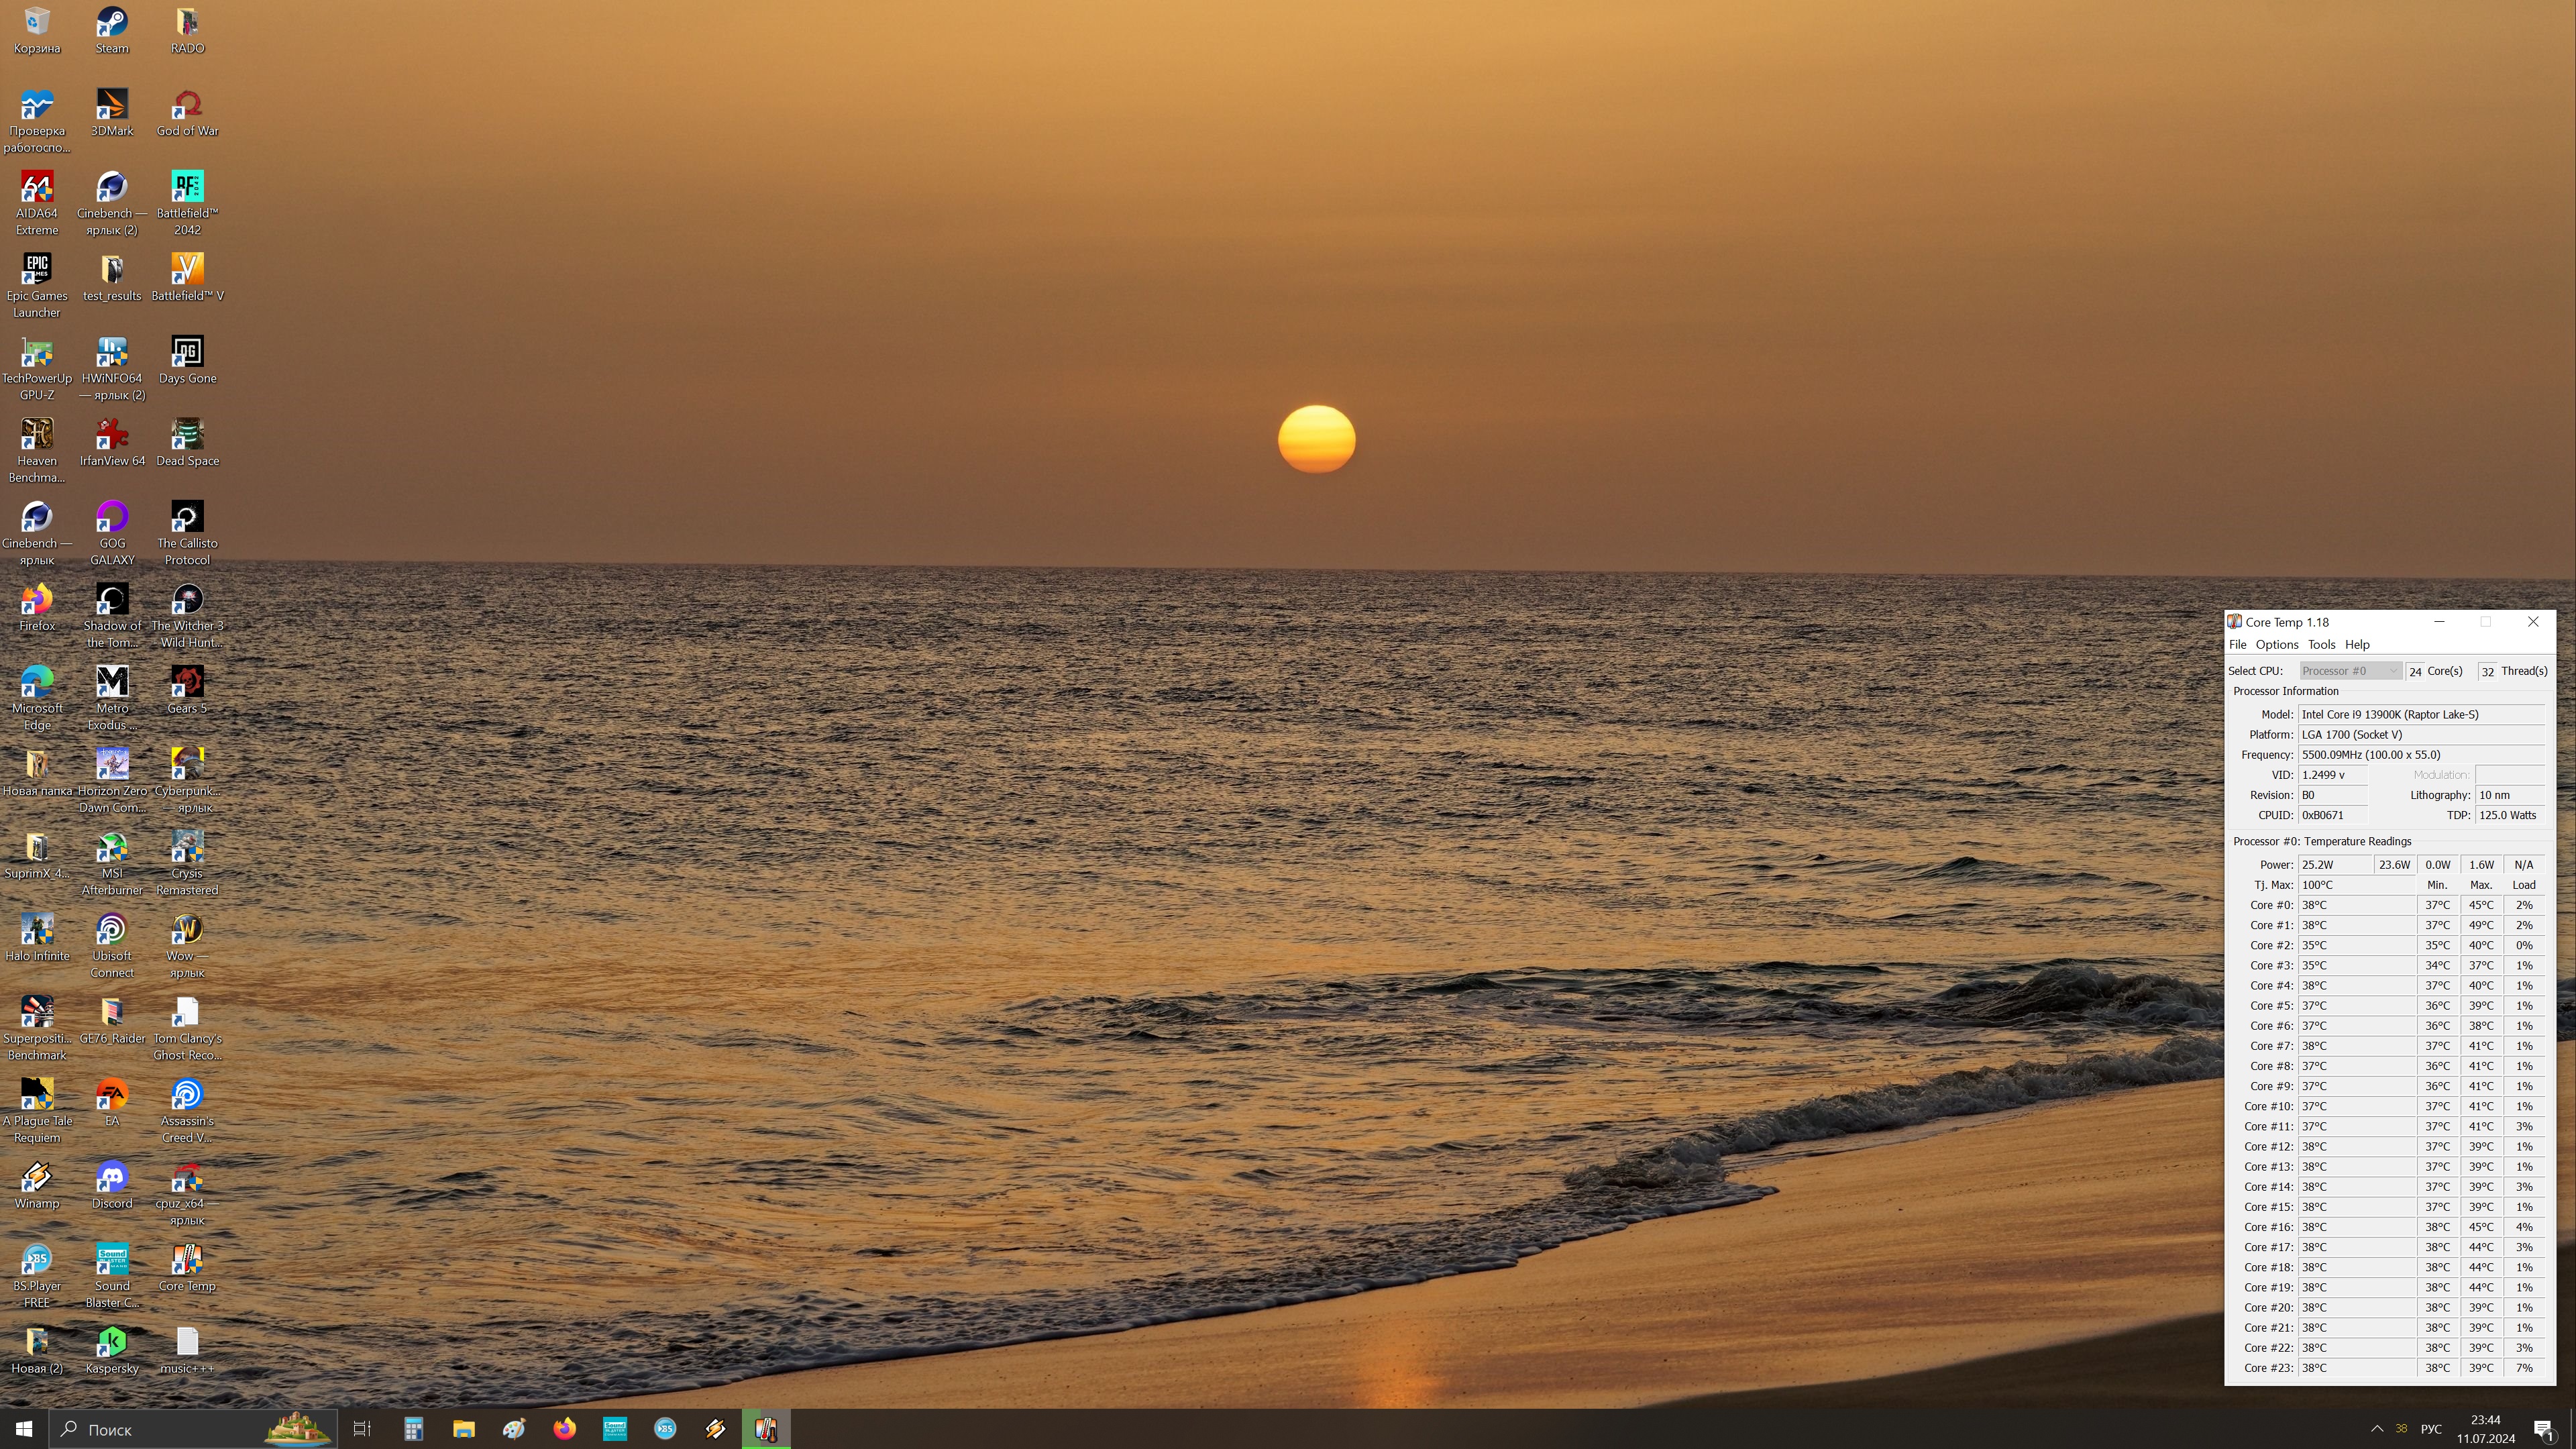Open the Core Temp File menu
2576x1449 pixels.
pyautogui.click(x=2237, y=645)
